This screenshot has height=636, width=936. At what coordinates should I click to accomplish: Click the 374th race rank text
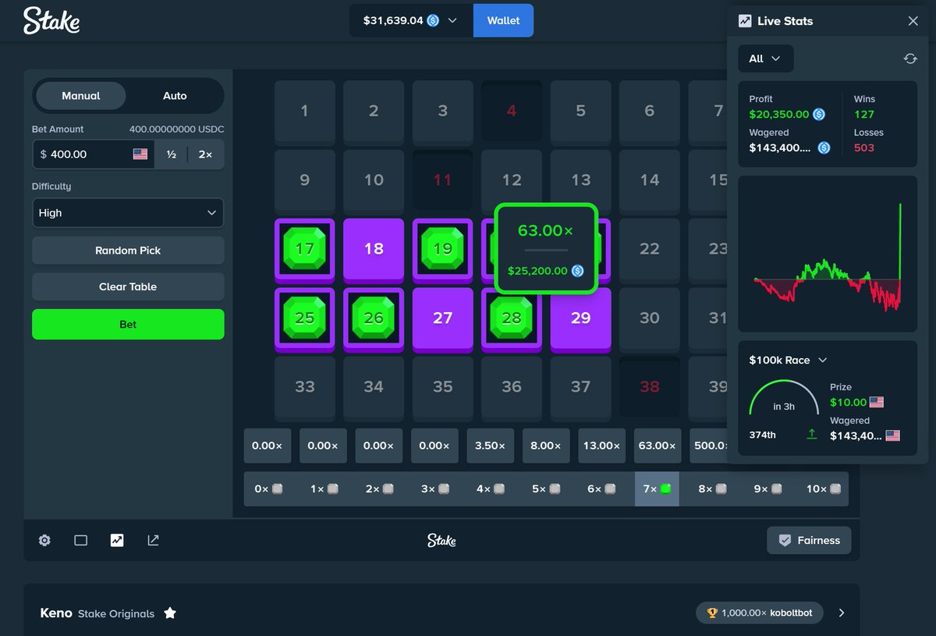(763, 435)
